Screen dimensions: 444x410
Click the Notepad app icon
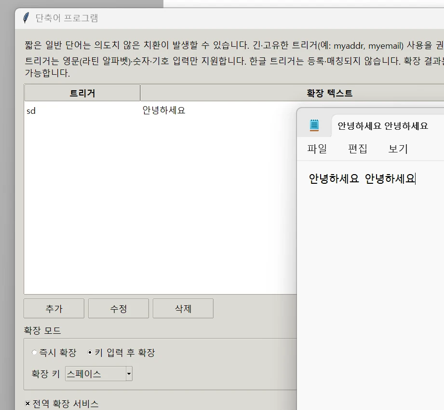point(314,125)
